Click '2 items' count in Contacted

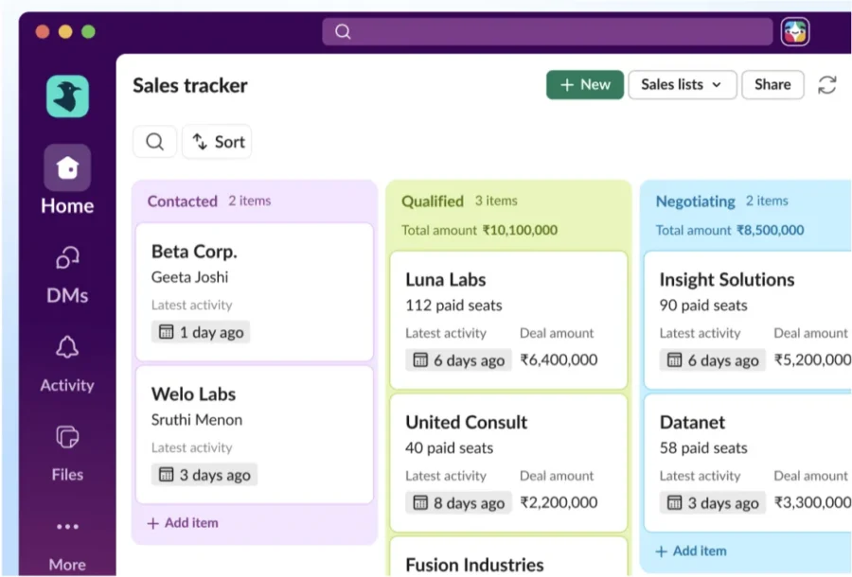pos(249,201)
